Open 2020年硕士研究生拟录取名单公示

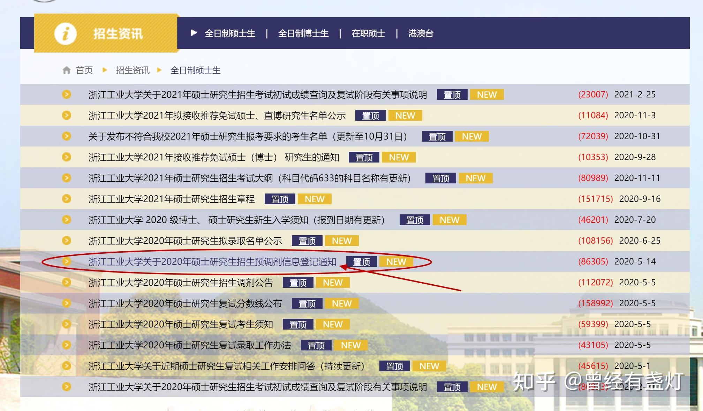(x=185, y=241)
